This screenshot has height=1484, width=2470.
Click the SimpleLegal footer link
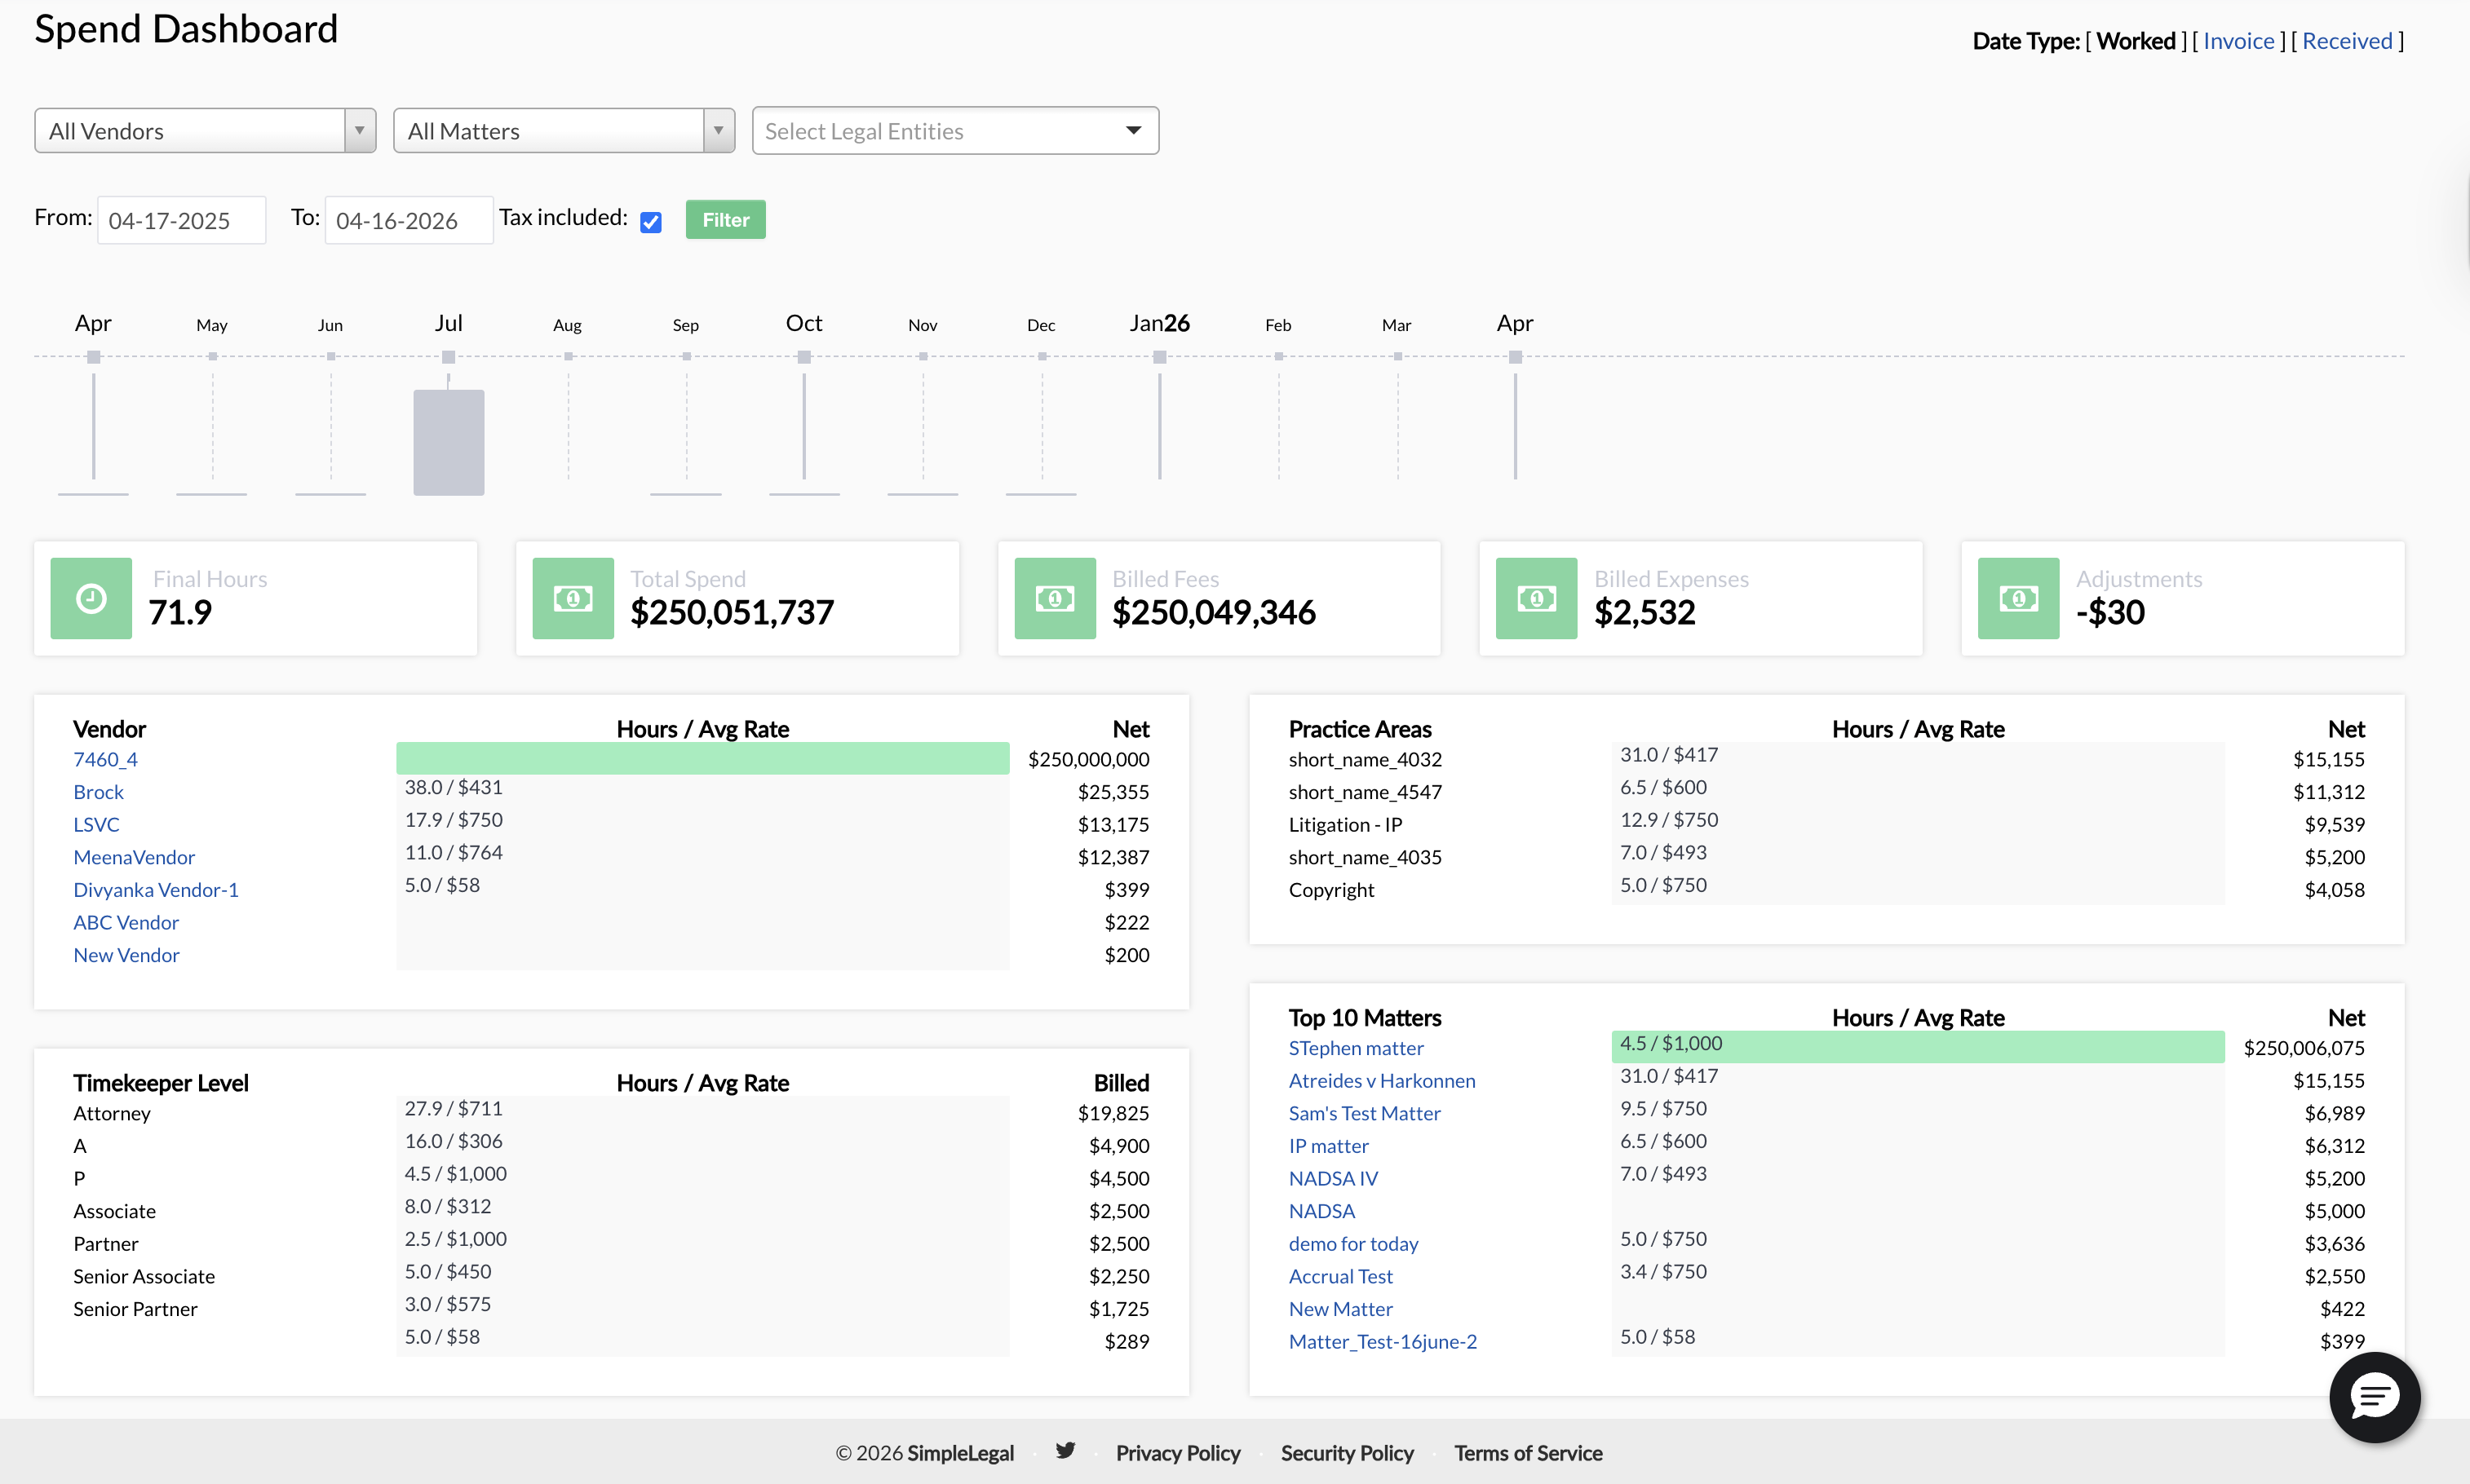coord(959,1453)
